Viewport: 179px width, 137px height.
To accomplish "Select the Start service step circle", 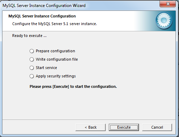I will coord(32,68).
